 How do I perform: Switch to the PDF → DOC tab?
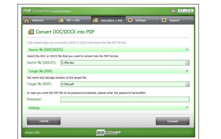74,20
